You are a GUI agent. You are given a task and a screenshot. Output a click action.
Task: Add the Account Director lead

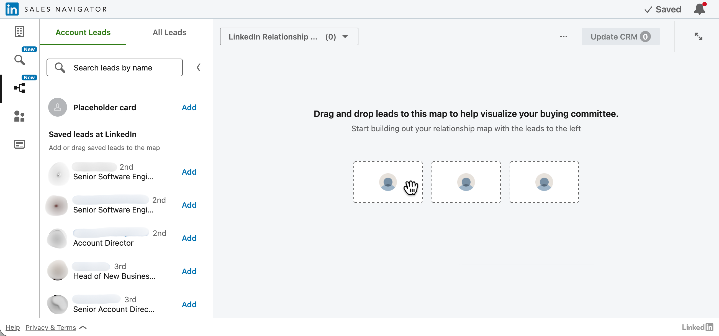pos(189,238)
